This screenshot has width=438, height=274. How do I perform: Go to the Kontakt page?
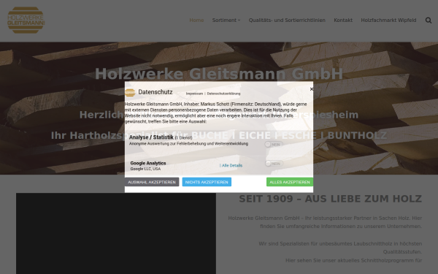(x=343, y=20)
